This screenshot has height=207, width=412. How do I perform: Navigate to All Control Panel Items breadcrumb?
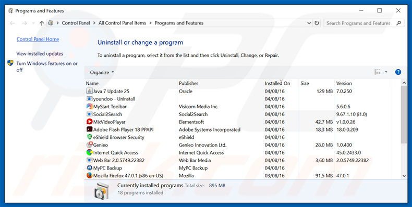122,23
